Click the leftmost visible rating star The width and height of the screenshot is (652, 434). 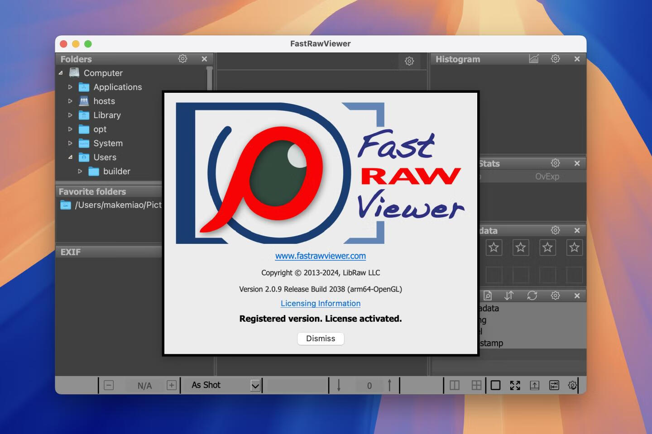494,248
